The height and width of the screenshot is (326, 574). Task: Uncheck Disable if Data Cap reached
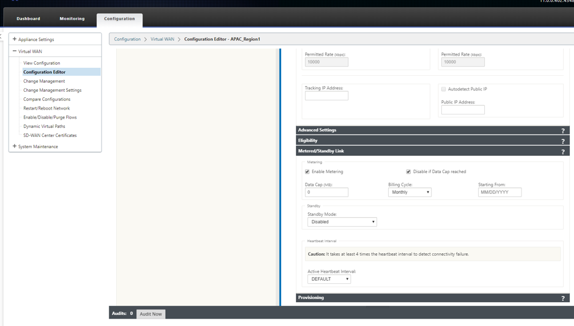[408, 171]
